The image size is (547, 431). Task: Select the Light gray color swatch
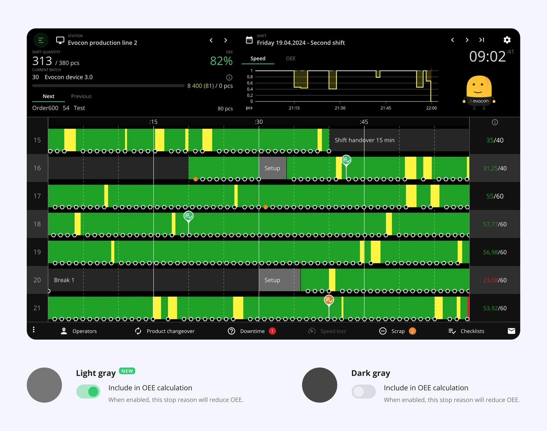(x=44, y=385)
